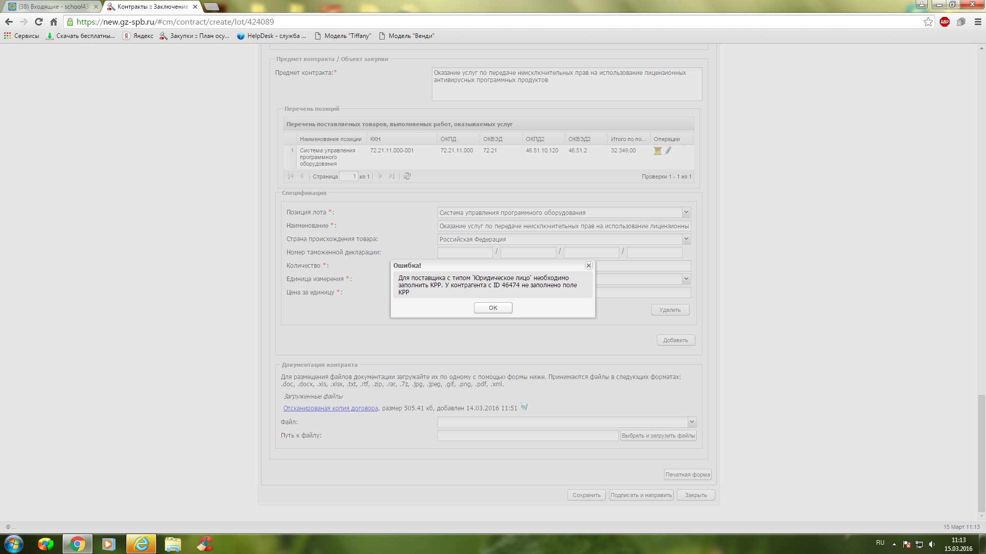Click the page number field in pager
Screen dimensions: 986x554
348,176
